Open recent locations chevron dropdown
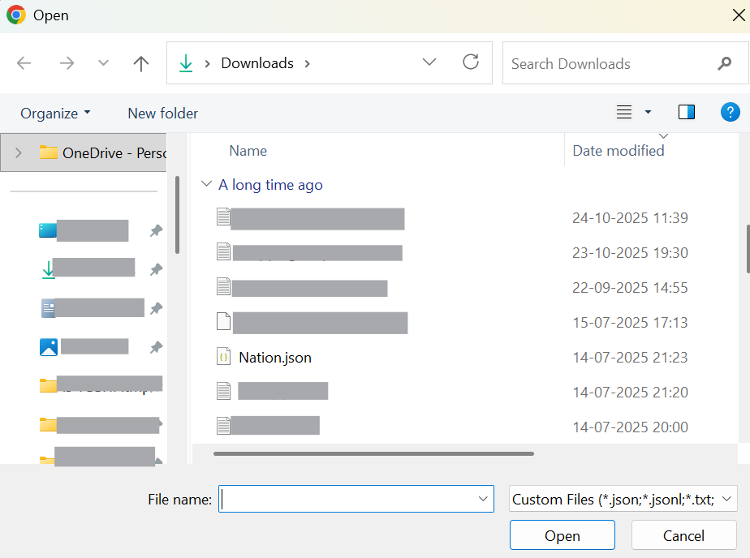This screenshot has width=750, height=558. point(103,63)
